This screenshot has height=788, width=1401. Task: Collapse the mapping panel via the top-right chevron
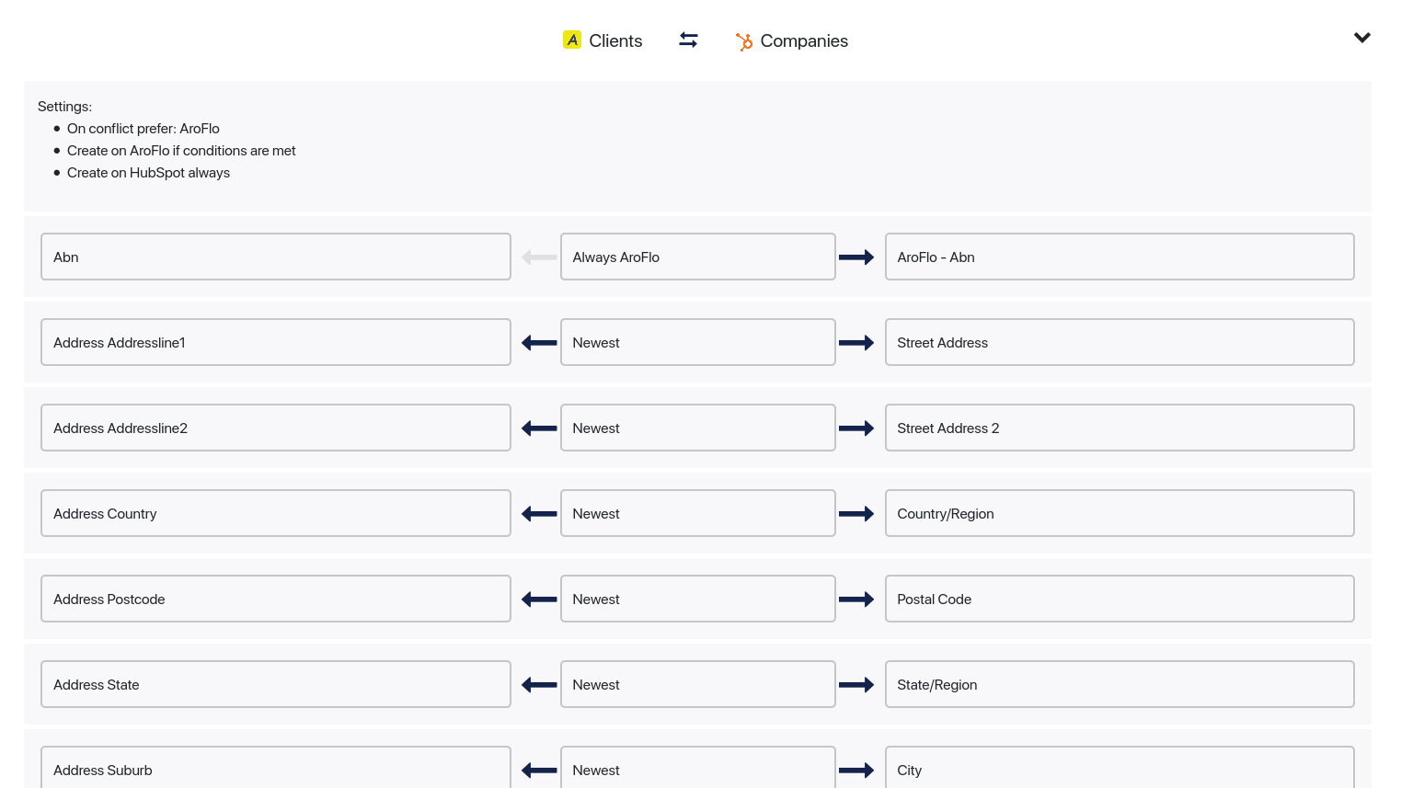(x=1362, y=38)
